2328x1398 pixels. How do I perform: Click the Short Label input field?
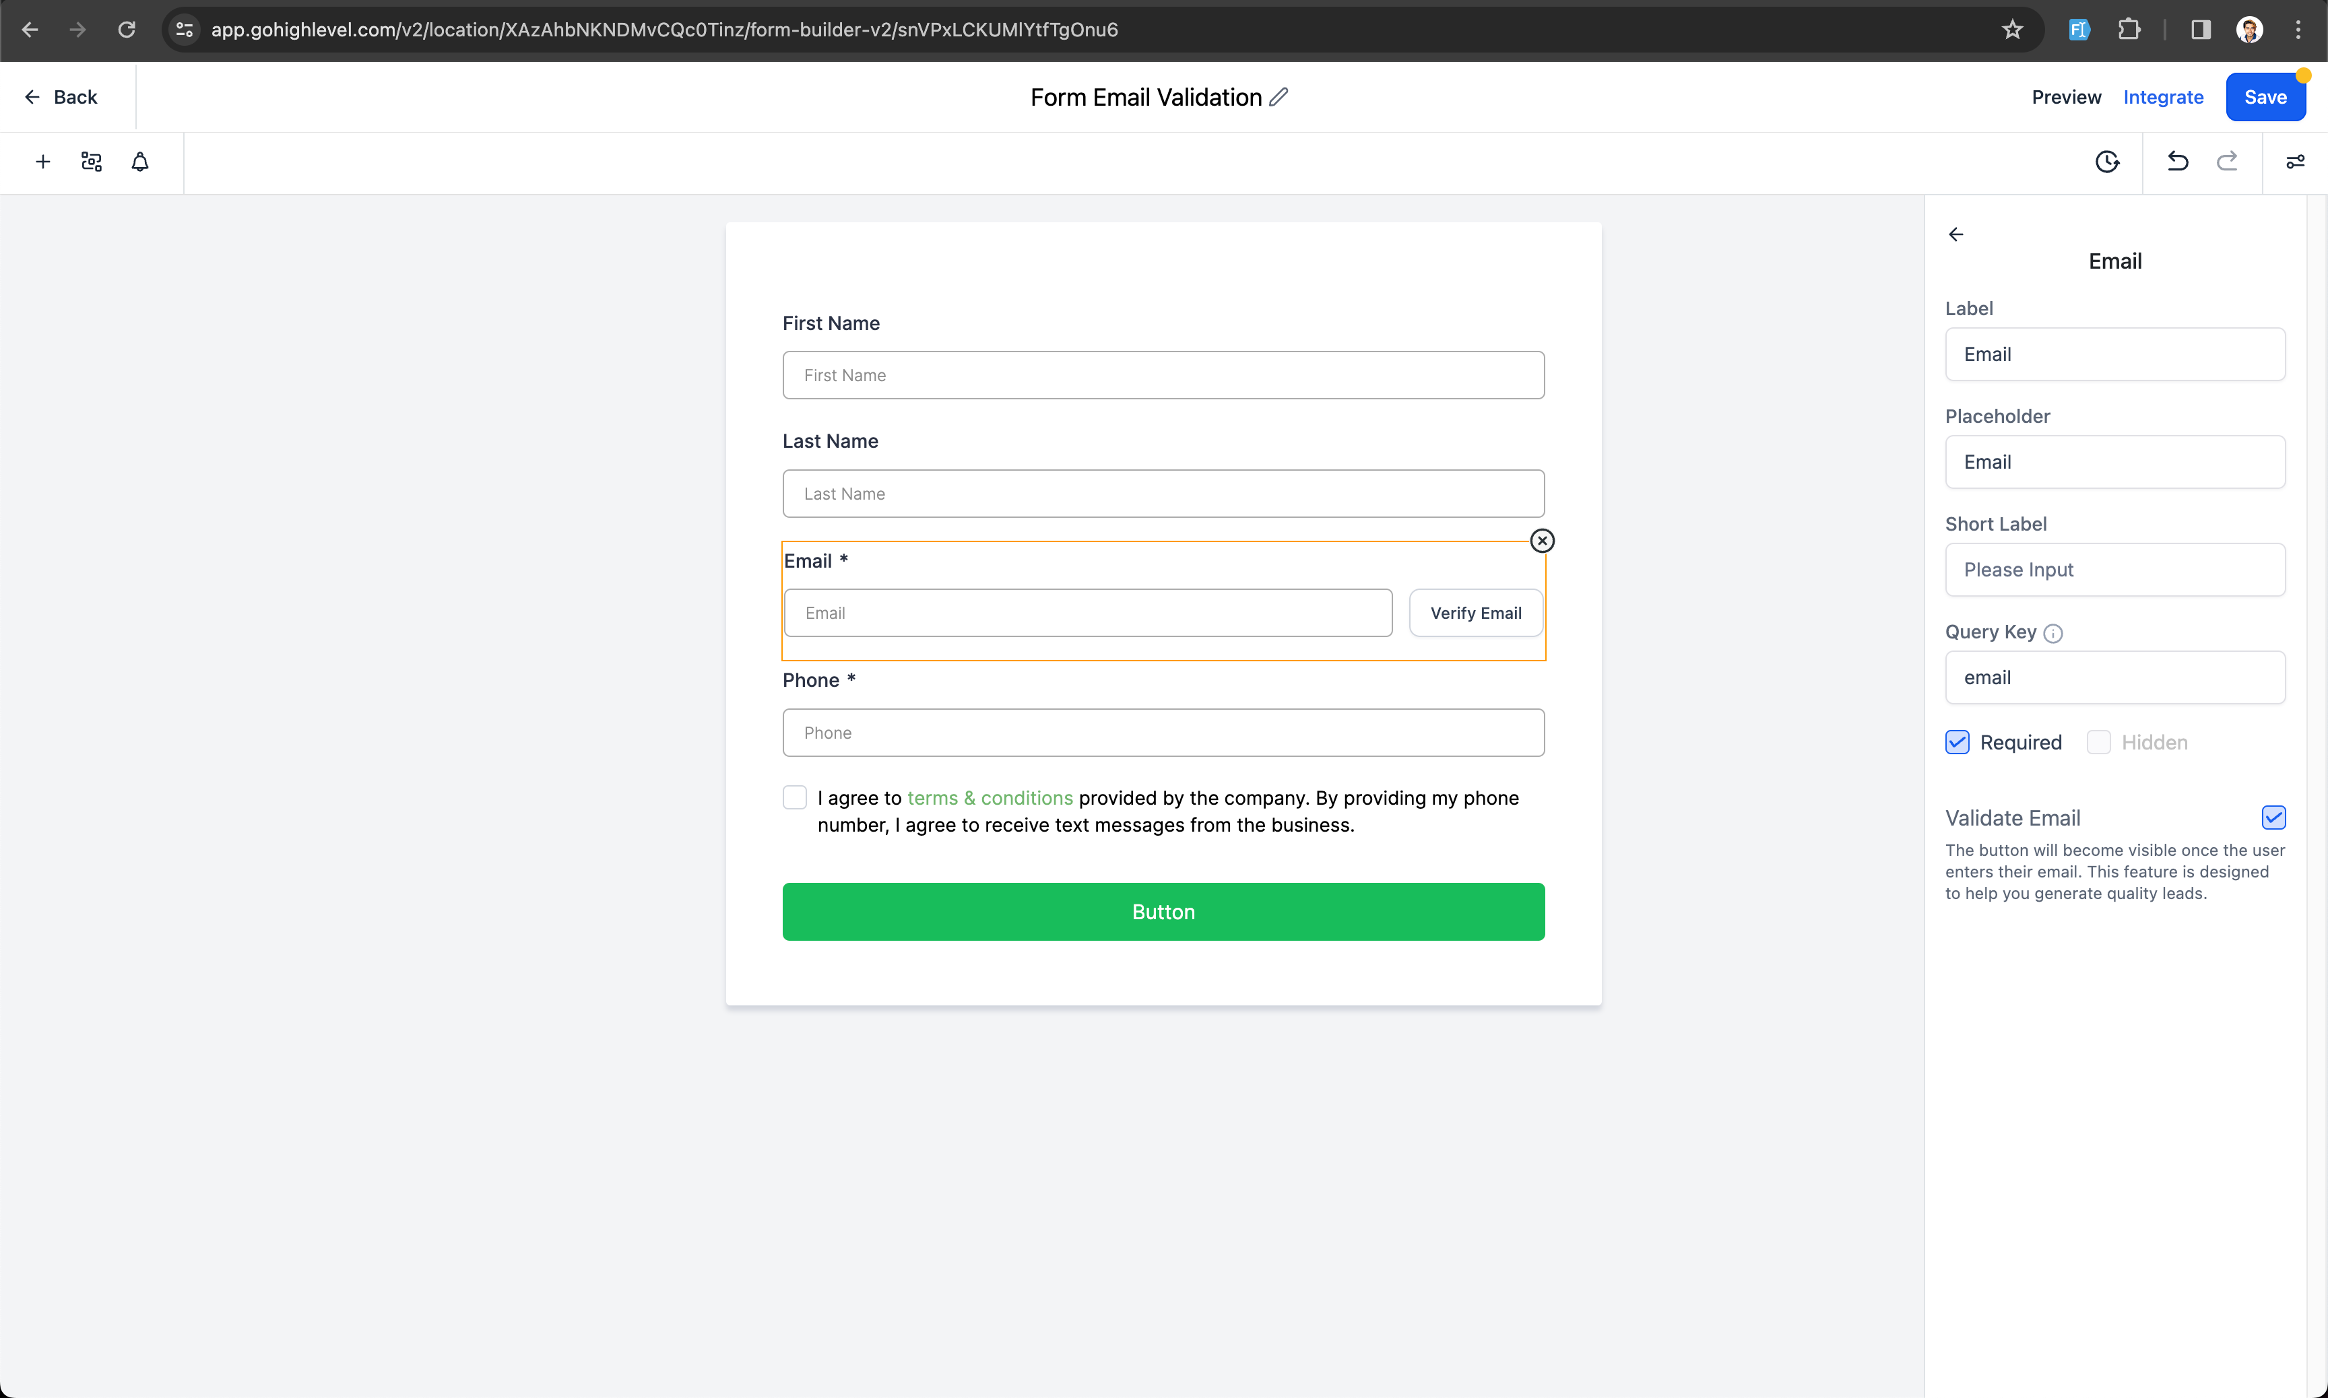[x=2114, y=570]
